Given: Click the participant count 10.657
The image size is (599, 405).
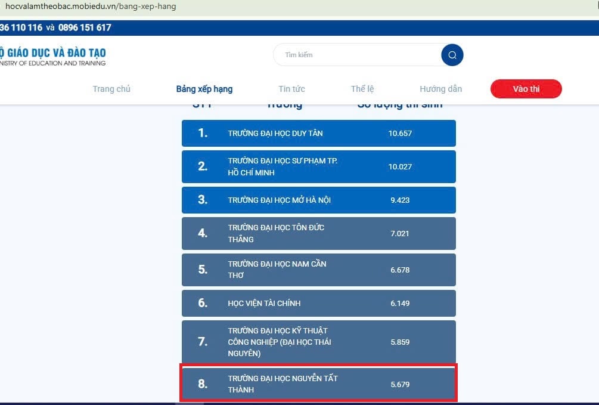Looking at the screenshot, I should (x=400, y=134).
